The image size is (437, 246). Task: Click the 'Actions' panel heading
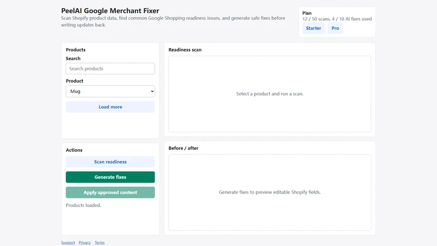coord(74,150)
